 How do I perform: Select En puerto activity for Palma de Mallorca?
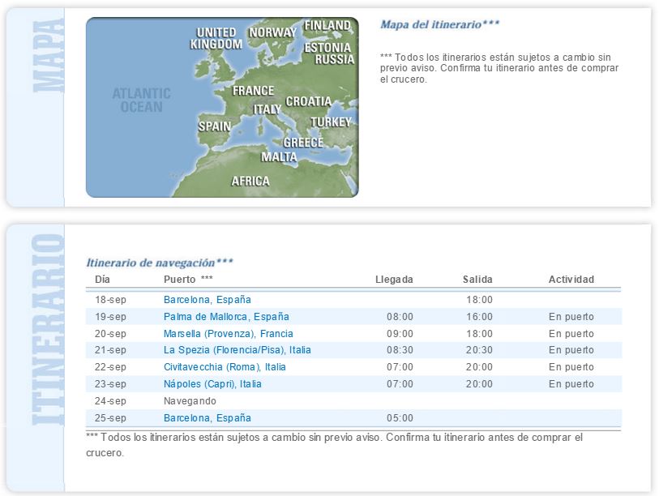(x=571, y=317)
